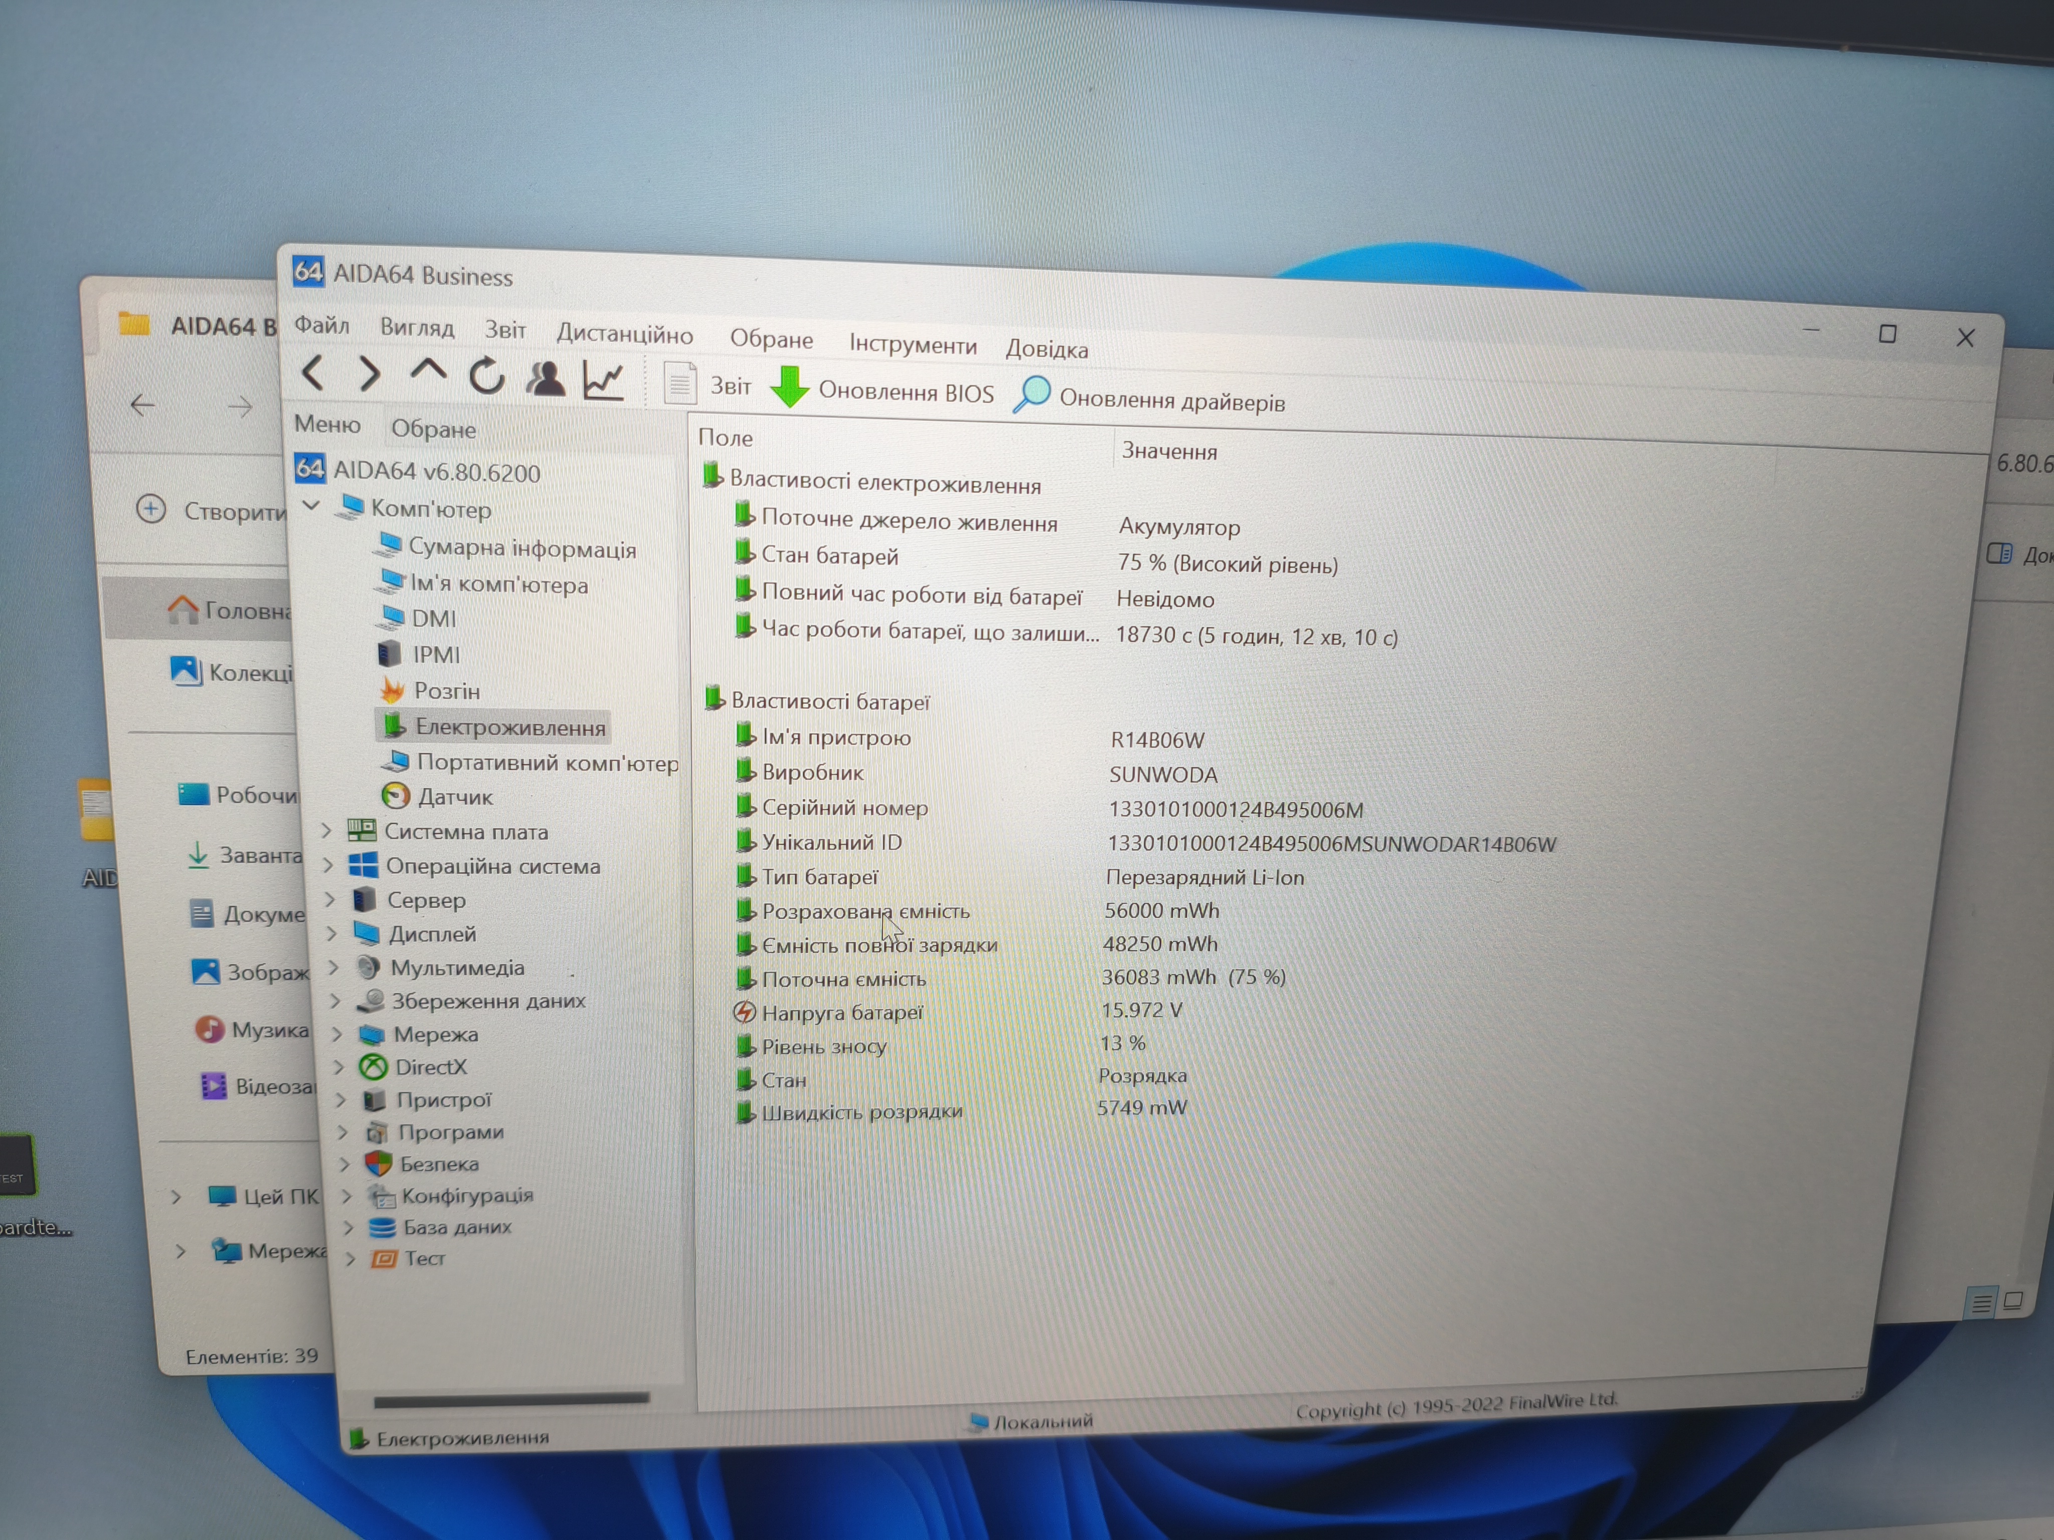Switch to the Обране sidebar tab
The height and width of the screenshot is (1540, 2054).
[x=433, y=429]
